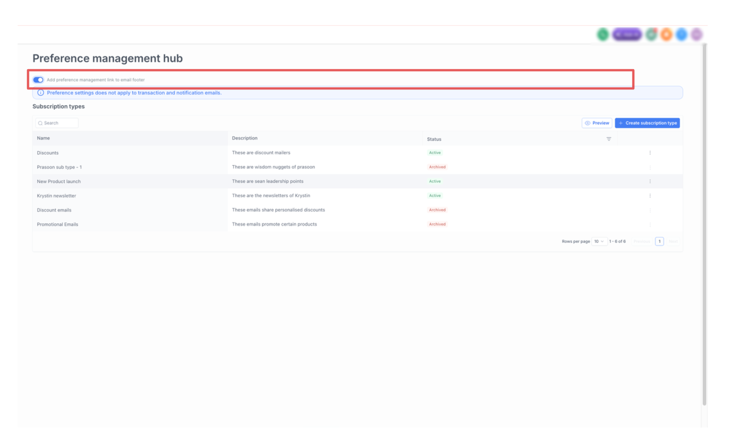Image resolution: width=735 pixels, height=448 pixels.
Task: Click Archived badge for Prasoon sub type - 1
Action: click(x=437, y=167)
